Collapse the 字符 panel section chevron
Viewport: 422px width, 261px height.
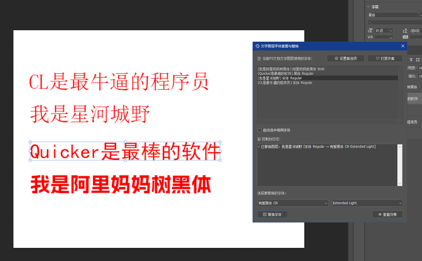click(x=368, y=7)
